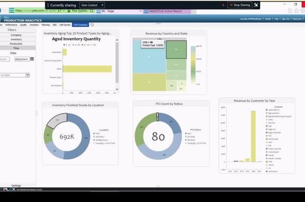Screen dimensions: 305x202
Task: Click the 80 total in PO donut
Action: pos(158,136)
